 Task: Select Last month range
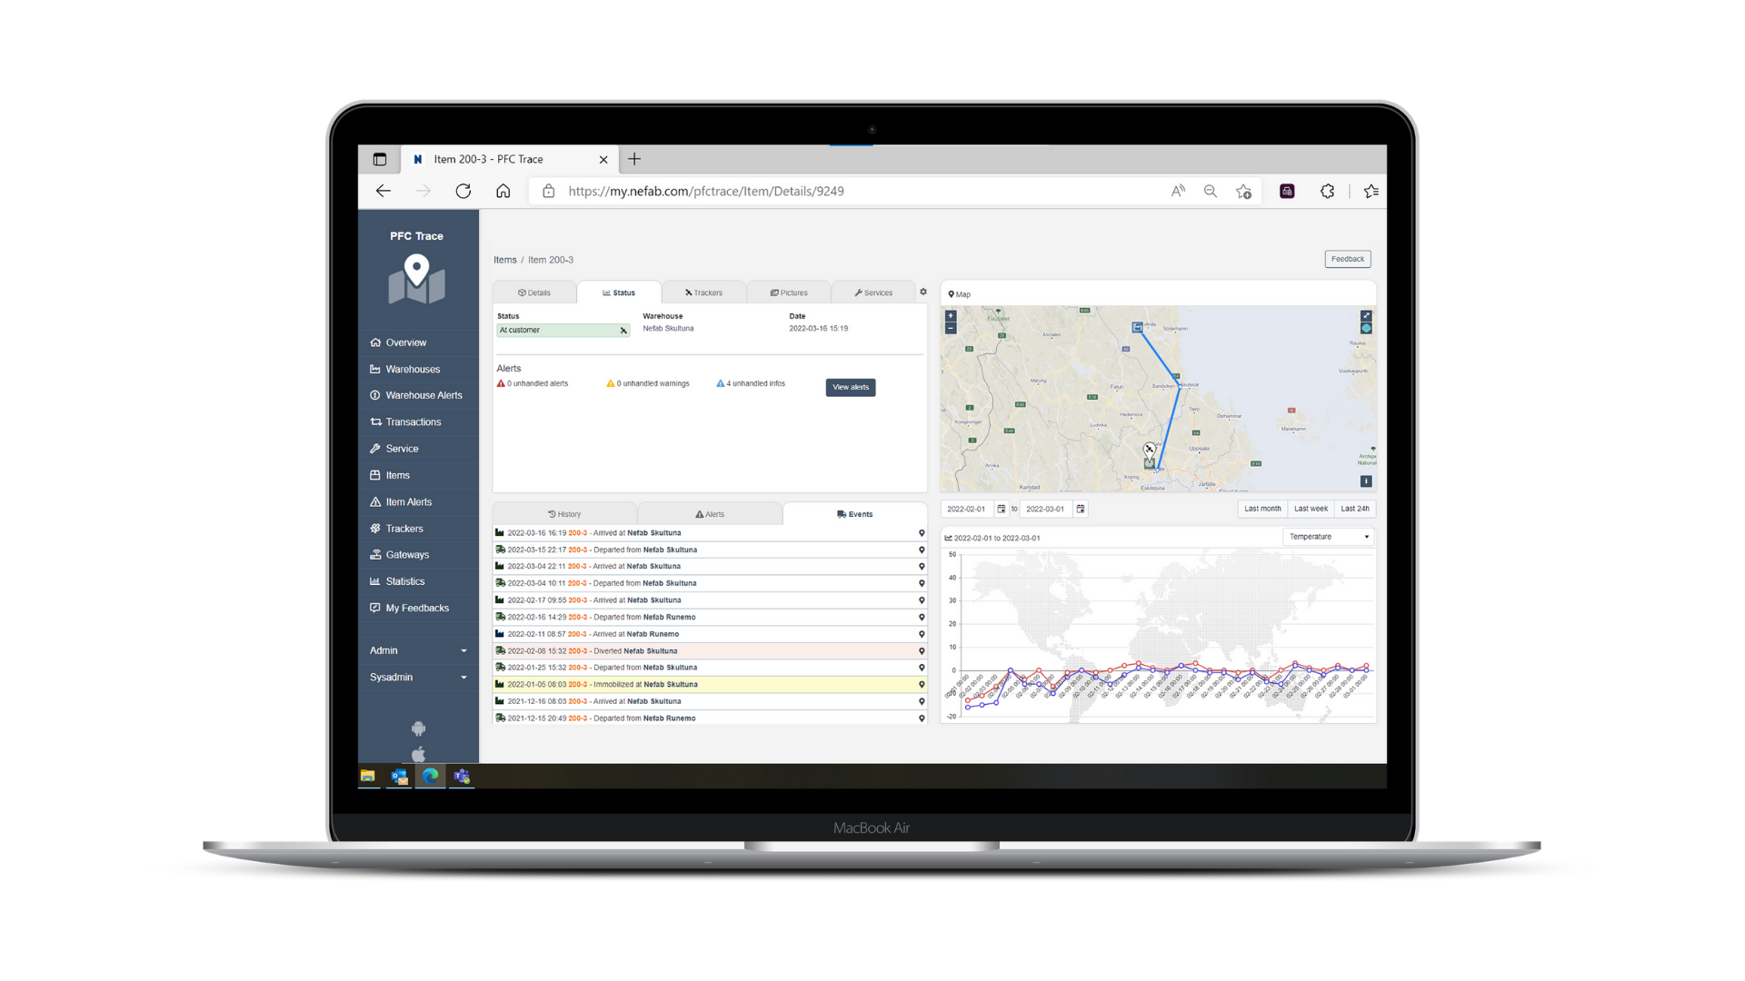(x=1262, y=509)
